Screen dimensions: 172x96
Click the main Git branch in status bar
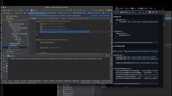click(x=107, y=83)
